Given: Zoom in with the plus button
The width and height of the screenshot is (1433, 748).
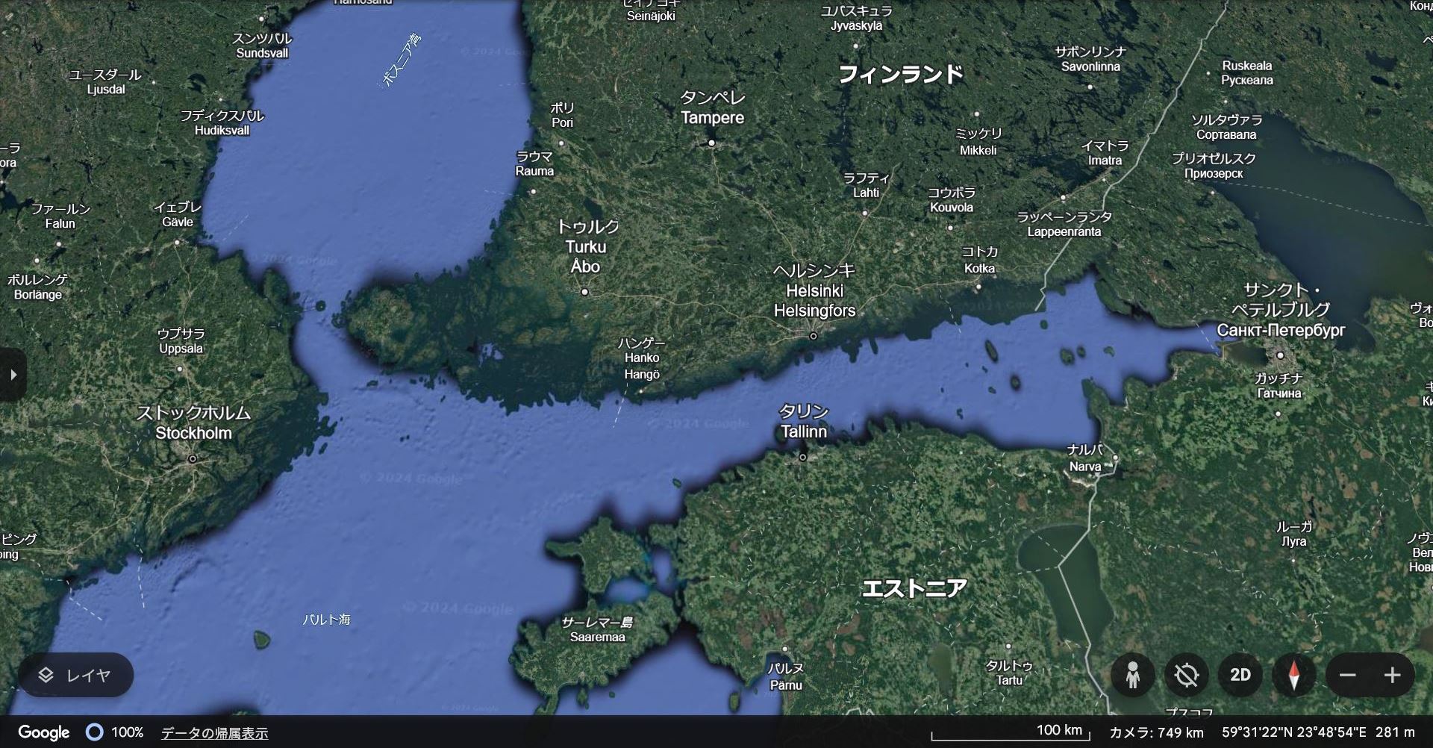Looking at the screenshot, I should click(x=1392, y=676).
